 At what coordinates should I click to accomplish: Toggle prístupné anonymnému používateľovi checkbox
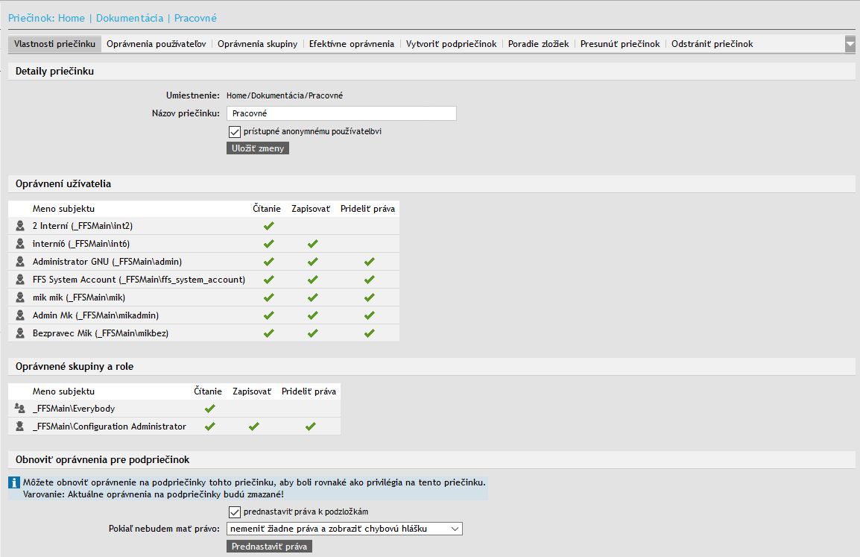(234, 131)
